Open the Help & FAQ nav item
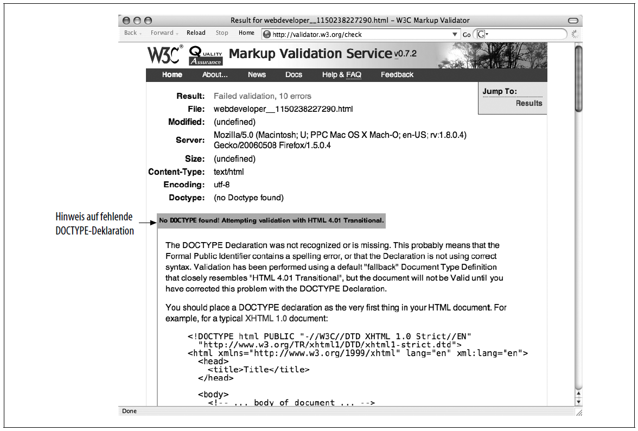 (x=342, y=74)
